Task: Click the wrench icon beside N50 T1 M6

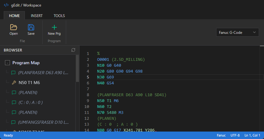Action: pyautogui.click(x=14, y=83)
